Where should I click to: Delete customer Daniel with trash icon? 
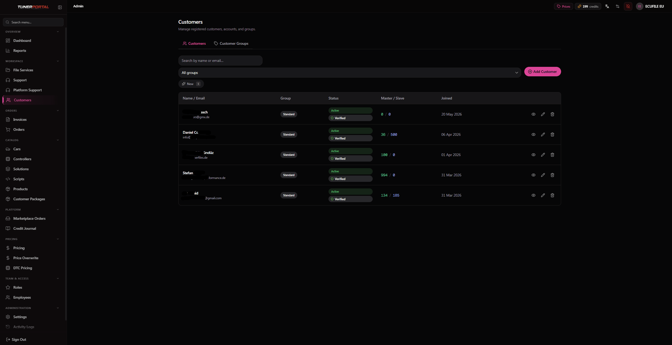pyautogui.click(x=552, y=134)
